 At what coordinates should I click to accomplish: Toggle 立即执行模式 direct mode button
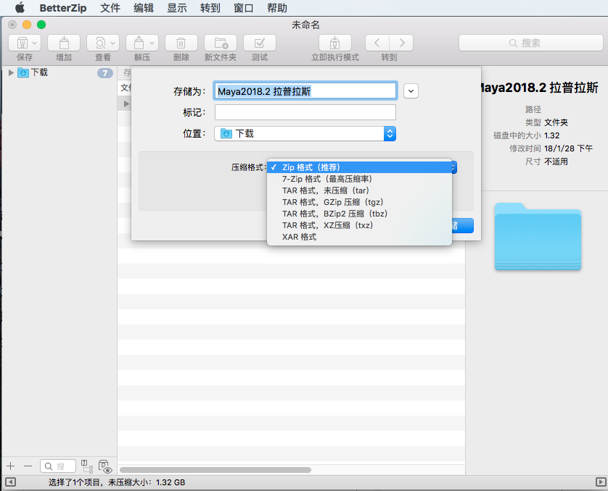(334, 43)
